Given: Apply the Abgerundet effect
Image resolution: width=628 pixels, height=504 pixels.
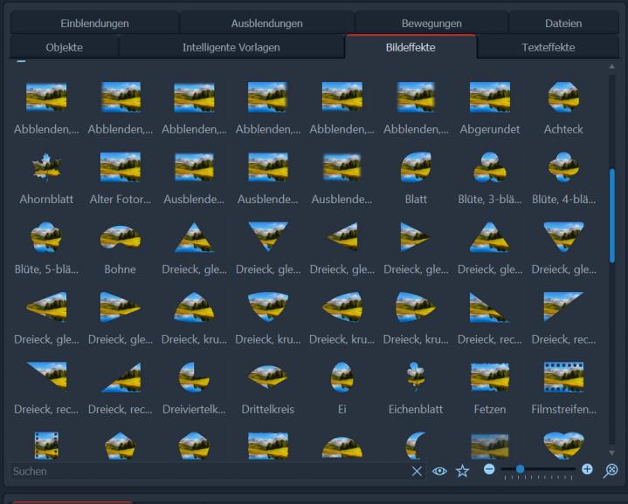Looking at the screenshot, I should tap(489, 97).
